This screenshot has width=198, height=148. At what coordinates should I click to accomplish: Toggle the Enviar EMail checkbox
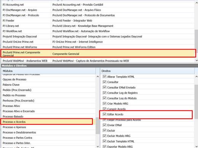[105, 125]
